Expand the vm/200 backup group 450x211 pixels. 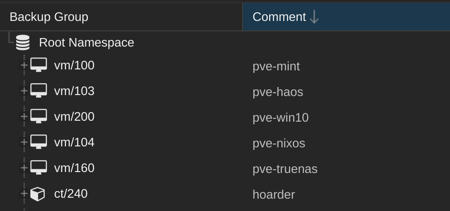24,116
